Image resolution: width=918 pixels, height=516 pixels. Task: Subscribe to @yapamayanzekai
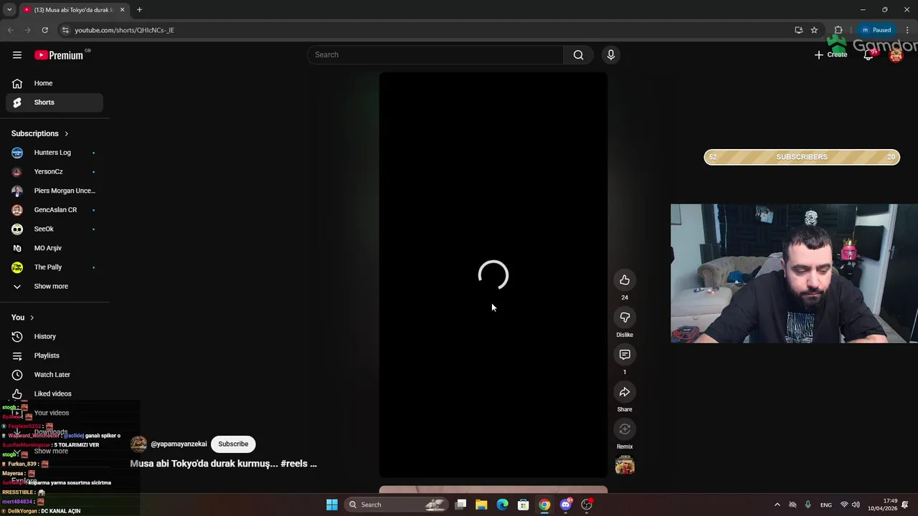pyautogui.click(x=233, y=444)
